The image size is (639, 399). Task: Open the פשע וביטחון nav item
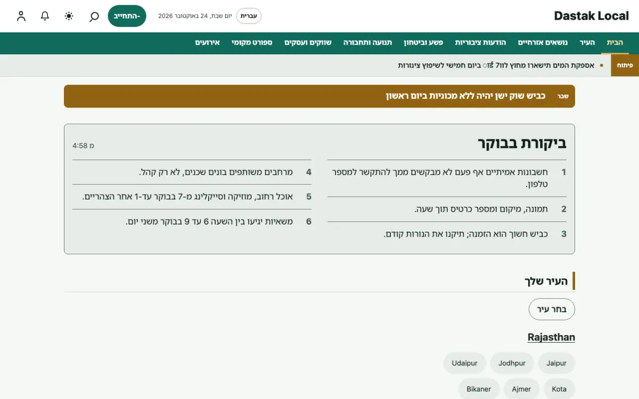coord(423,43)
